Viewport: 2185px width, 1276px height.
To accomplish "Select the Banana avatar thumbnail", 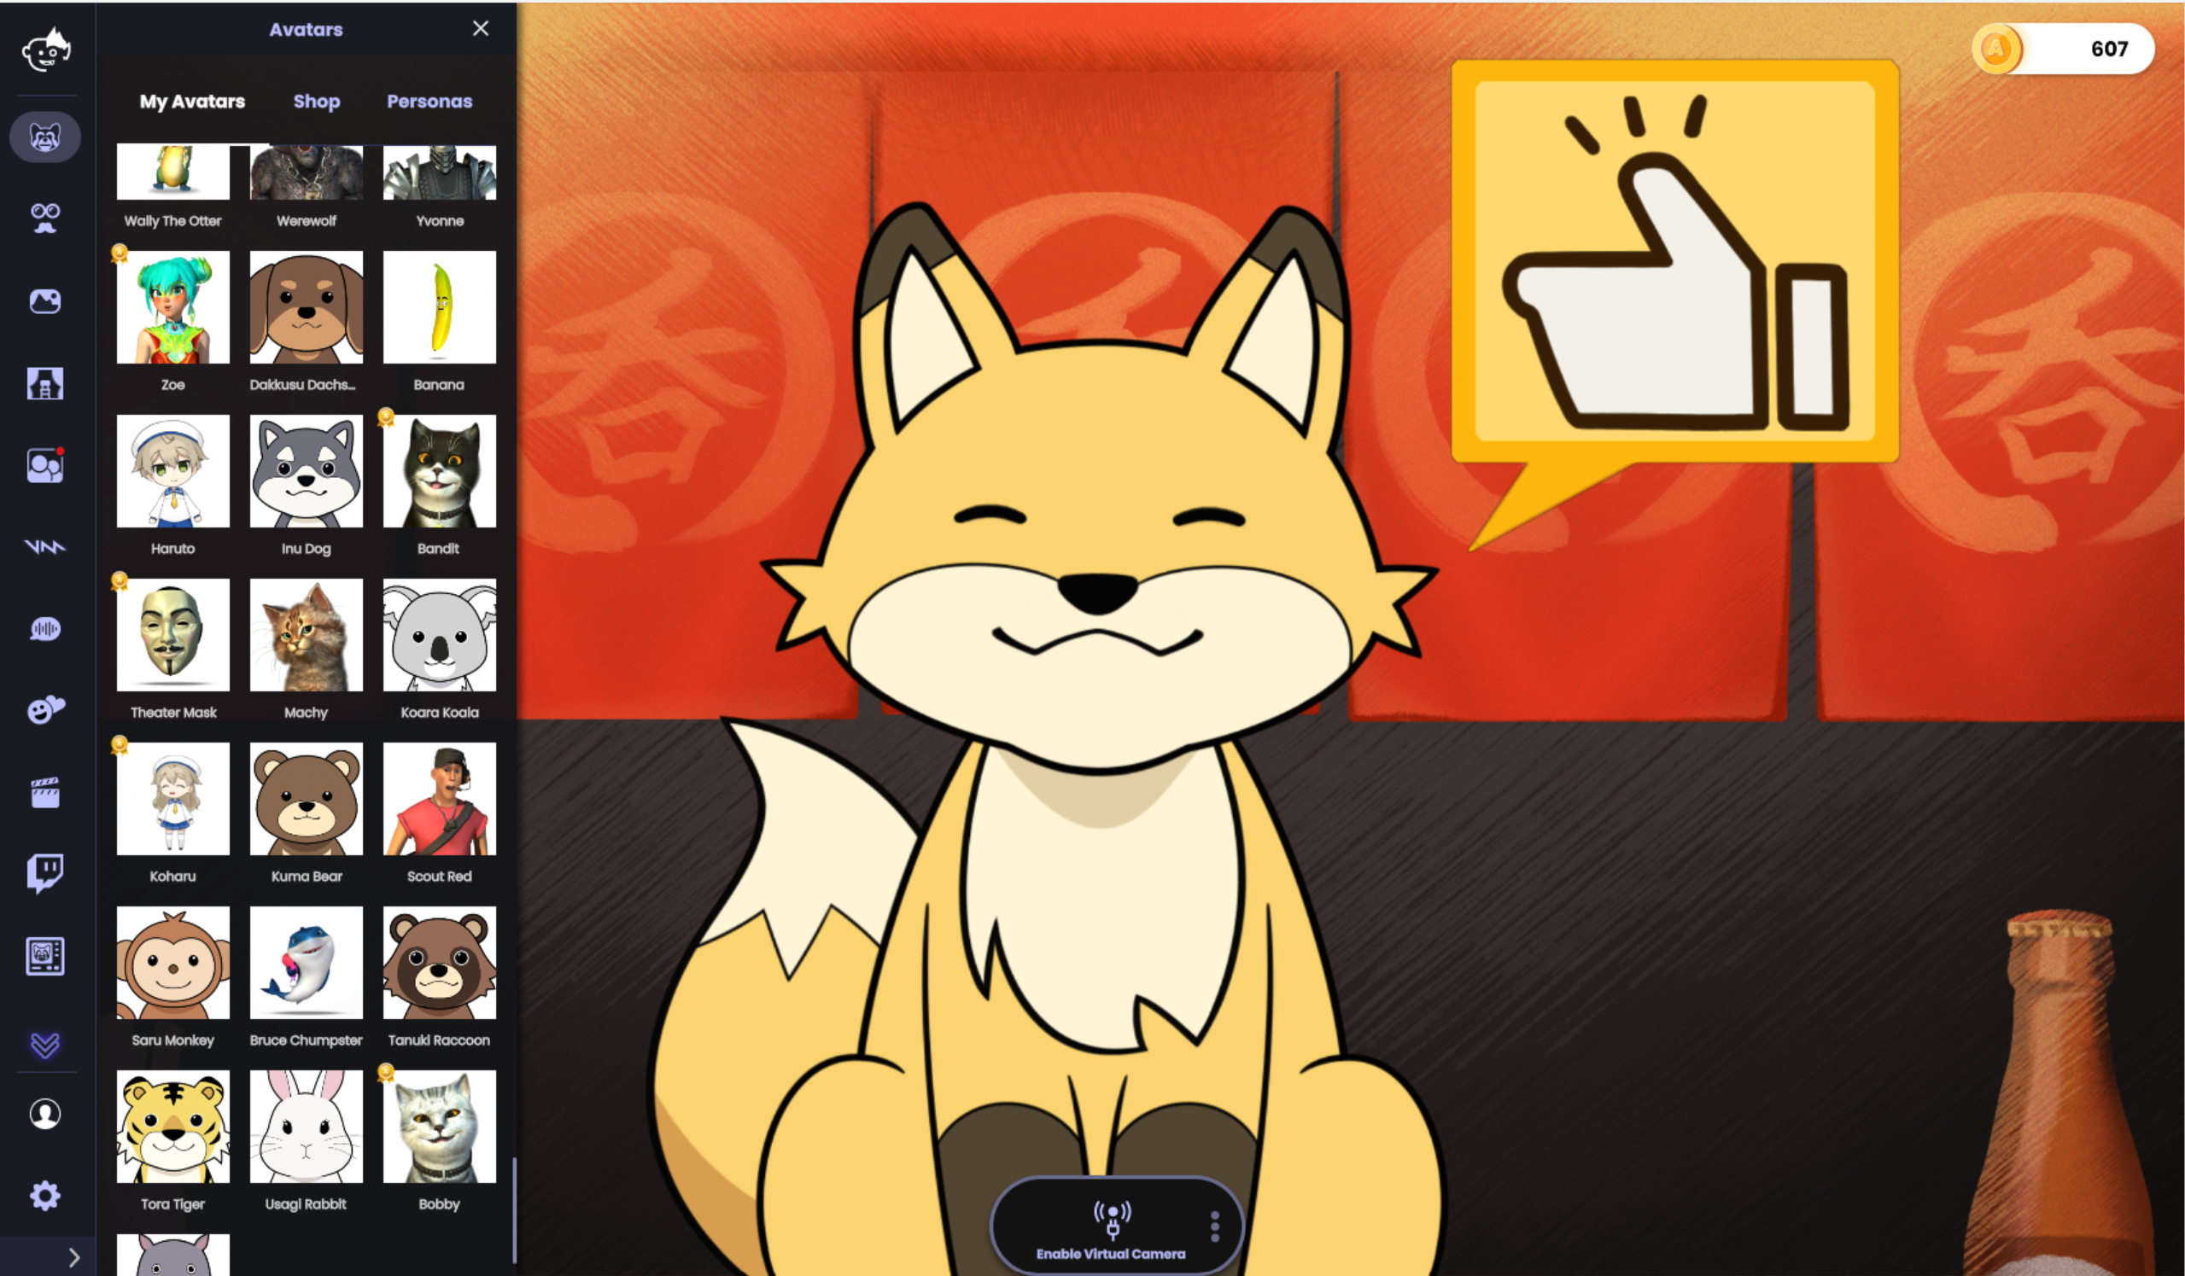I will point(440,307).
